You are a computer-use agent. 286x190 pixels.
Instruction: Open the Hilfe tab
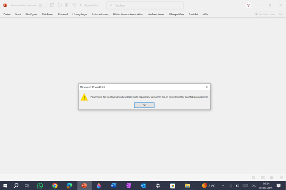pyautogui.click(x=205, y=14)
